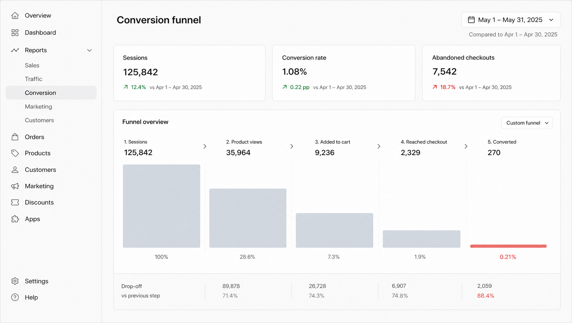Click the Customers person icon
The width and height of the screenshot is (572, 323).
pos(15,170)
